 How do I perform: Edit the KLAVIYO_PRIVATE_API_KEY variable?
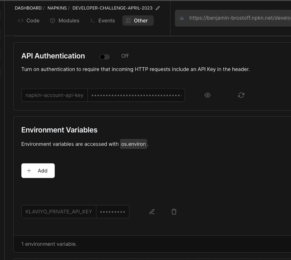pos(152,212)
